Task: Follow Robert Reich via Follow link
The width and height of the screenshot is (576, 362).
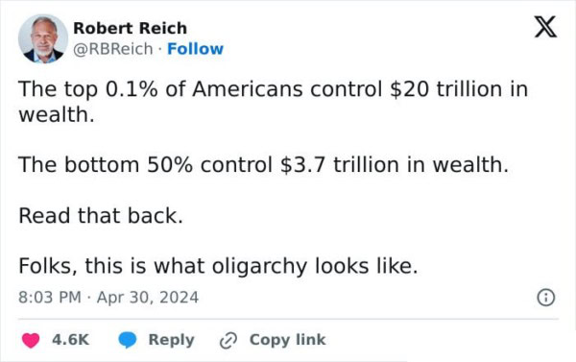Action: coord(195,49)
